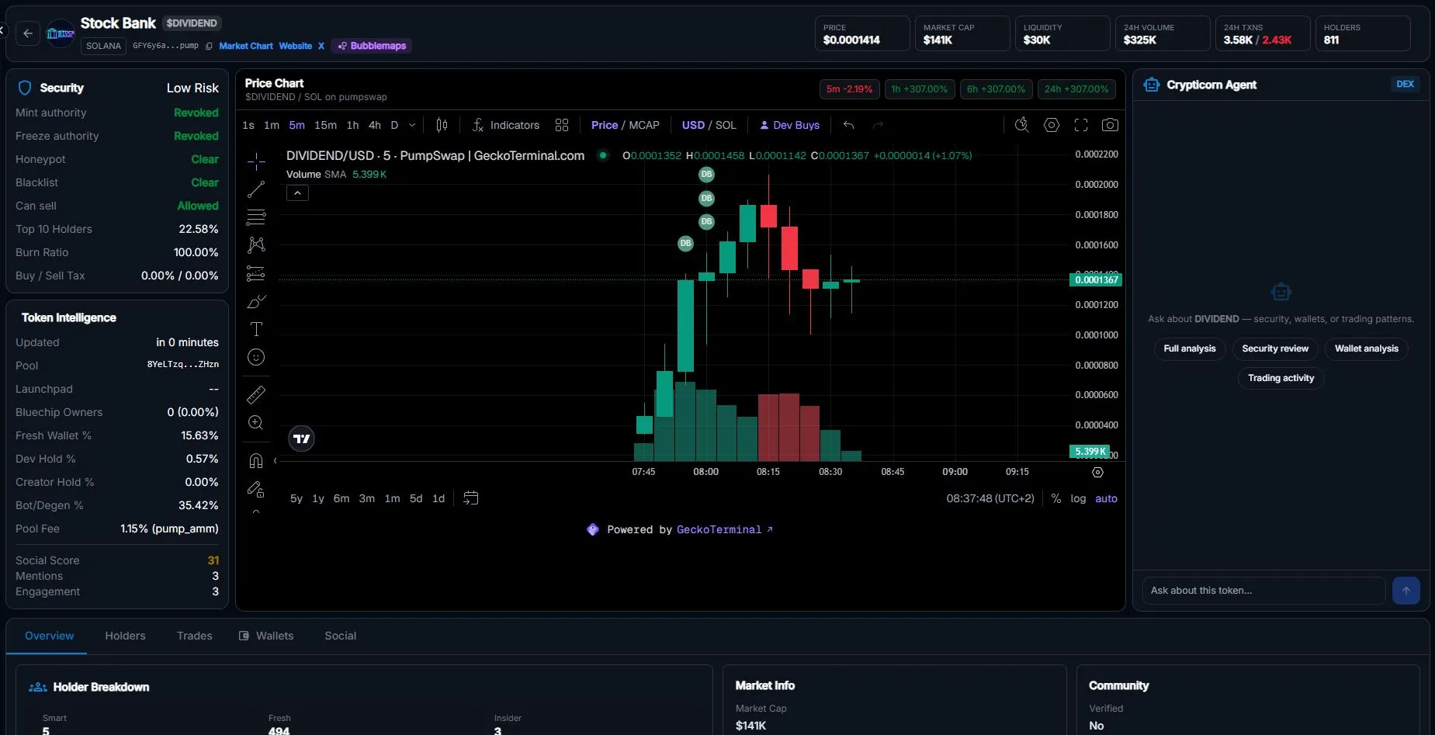The height and width of the screenshot is (735, 1435).
Task: Select the crosshair cursor tool
Action: (256, 161)
